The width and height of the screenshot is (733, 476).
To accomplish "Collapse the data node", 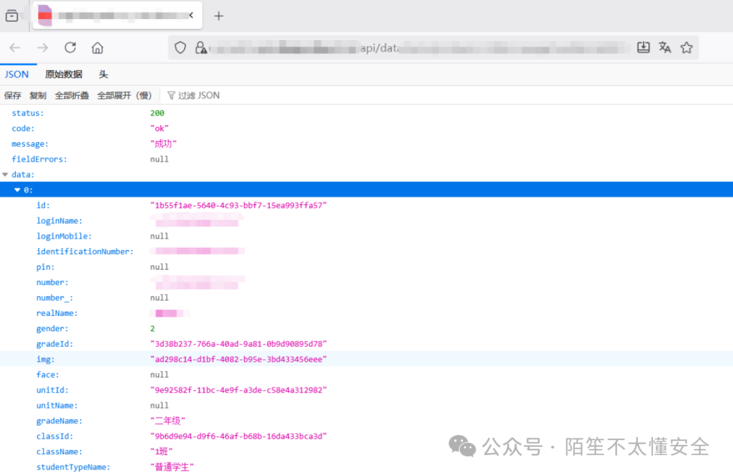I will (x=5, y=175).
